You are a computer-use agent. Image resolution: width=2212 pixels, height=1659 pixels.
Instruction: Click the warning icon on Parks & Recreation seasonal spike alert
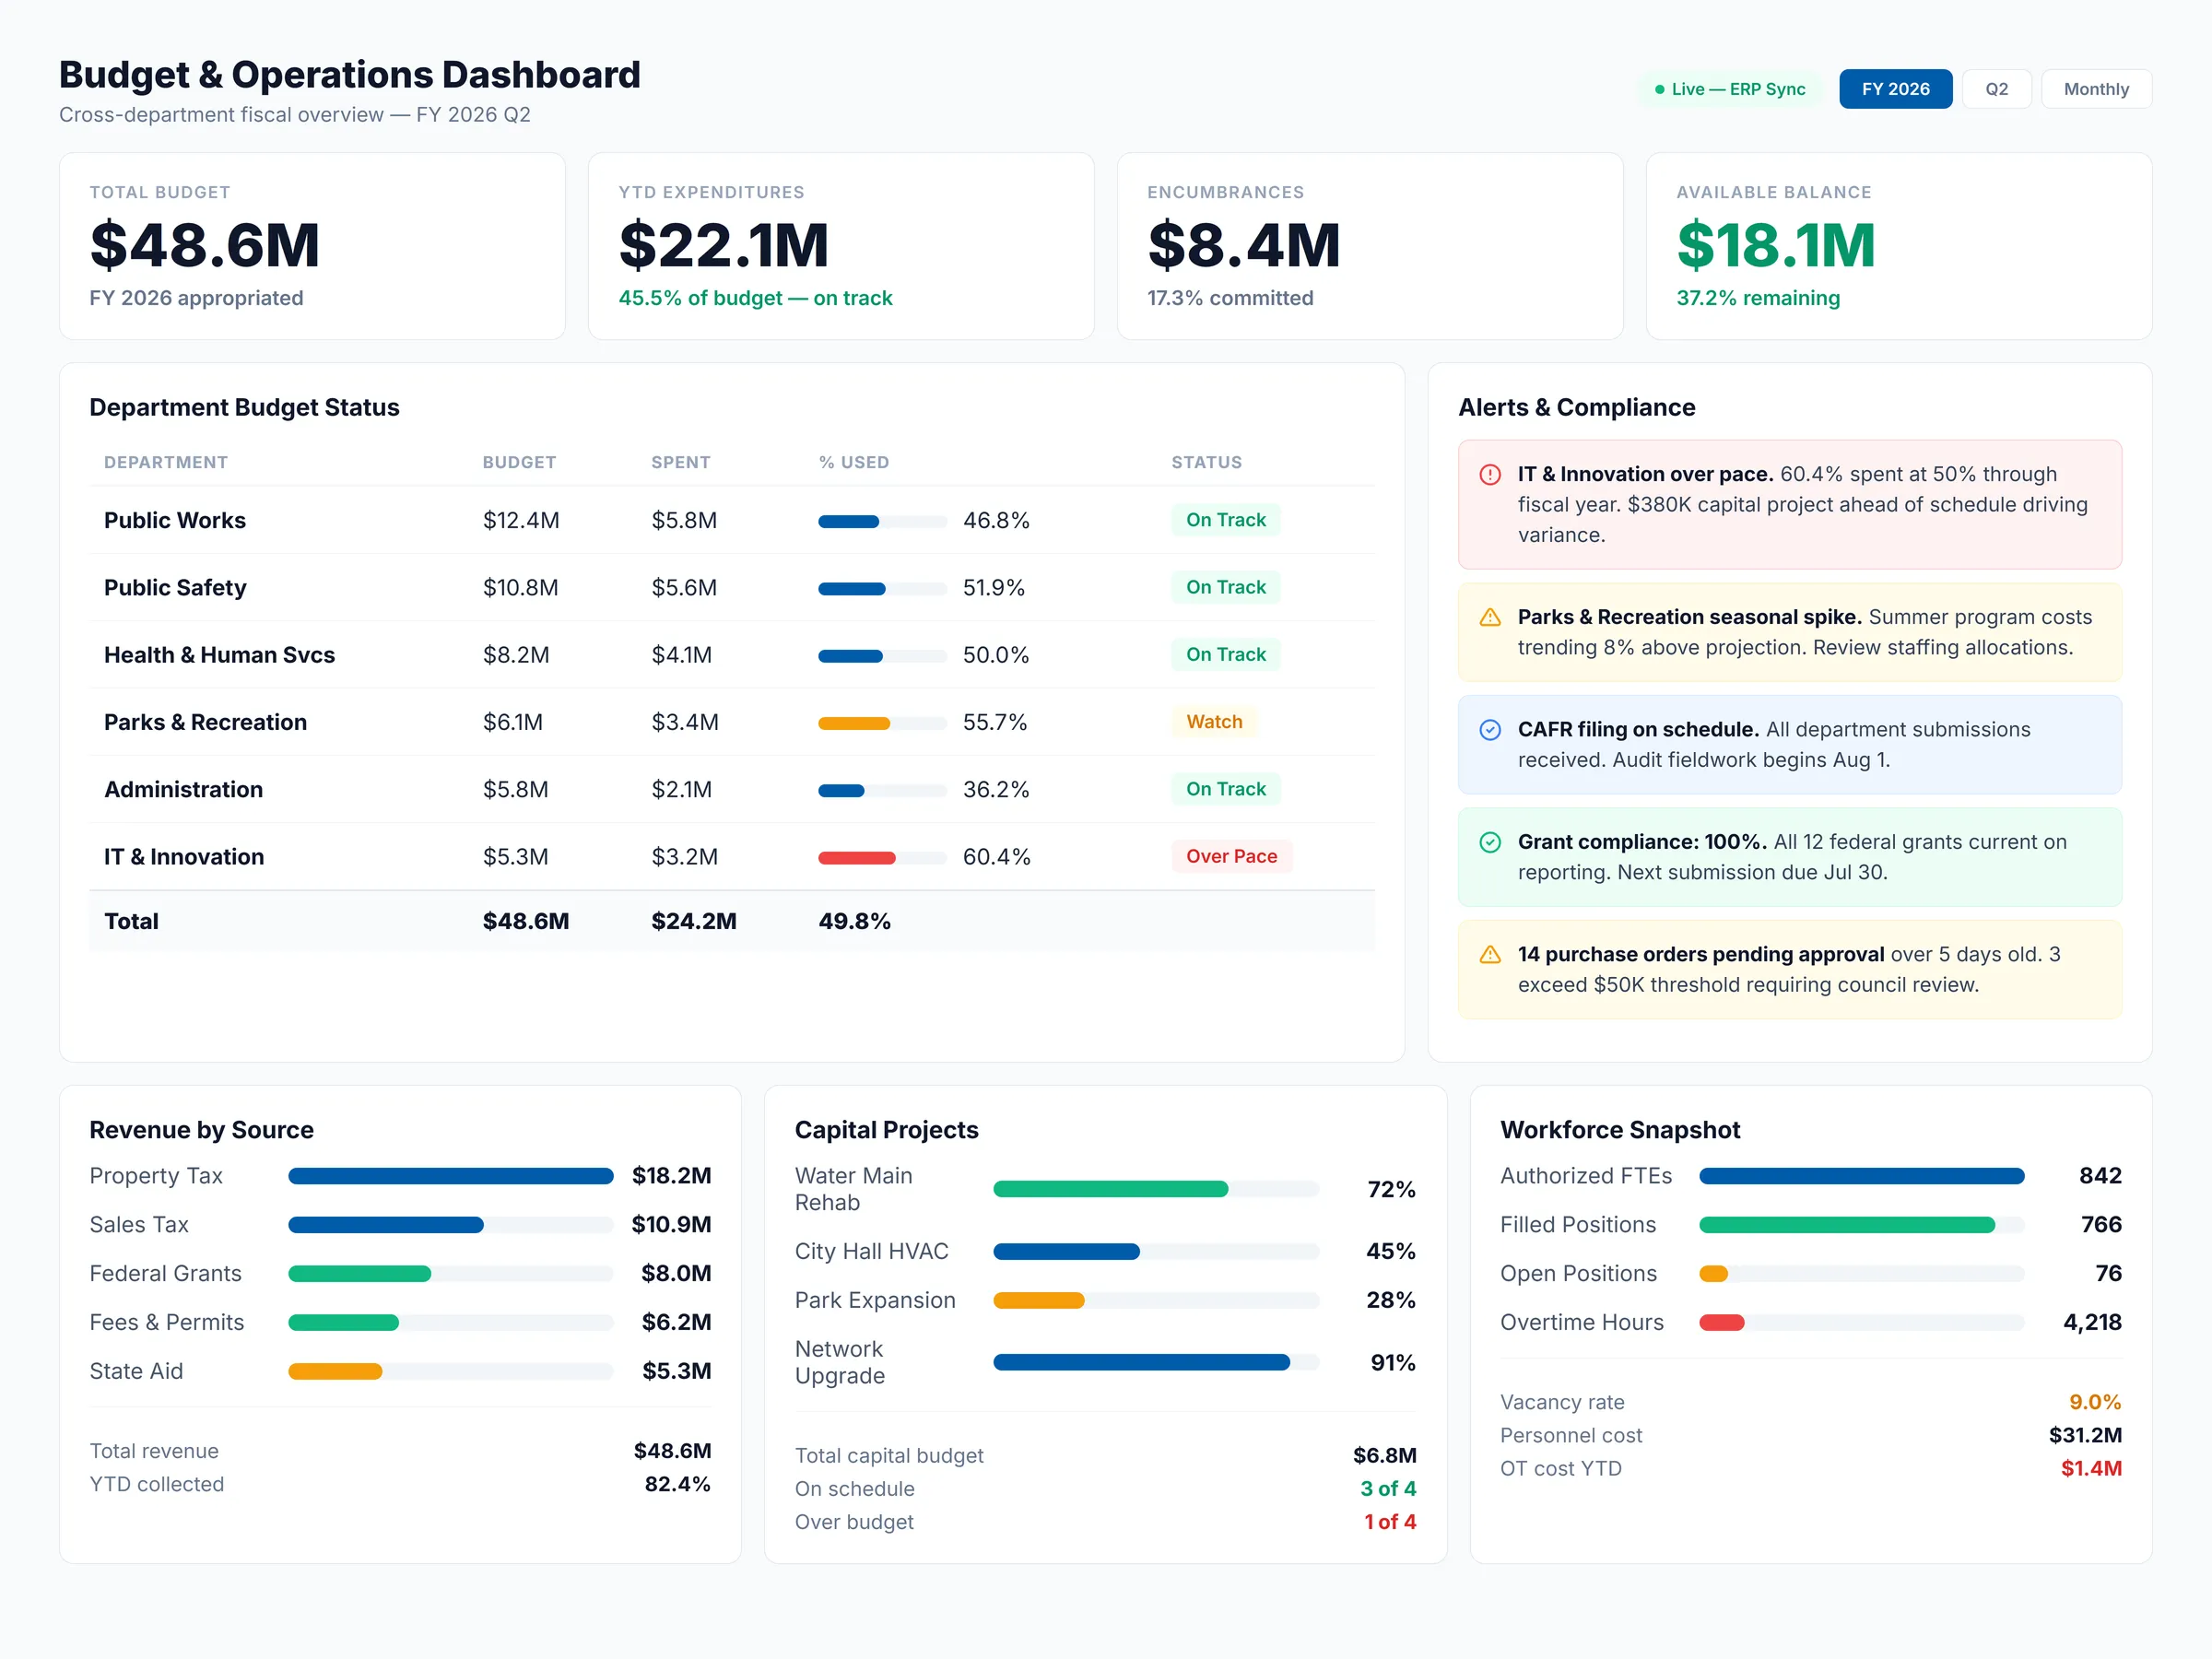click(1490, 617)
